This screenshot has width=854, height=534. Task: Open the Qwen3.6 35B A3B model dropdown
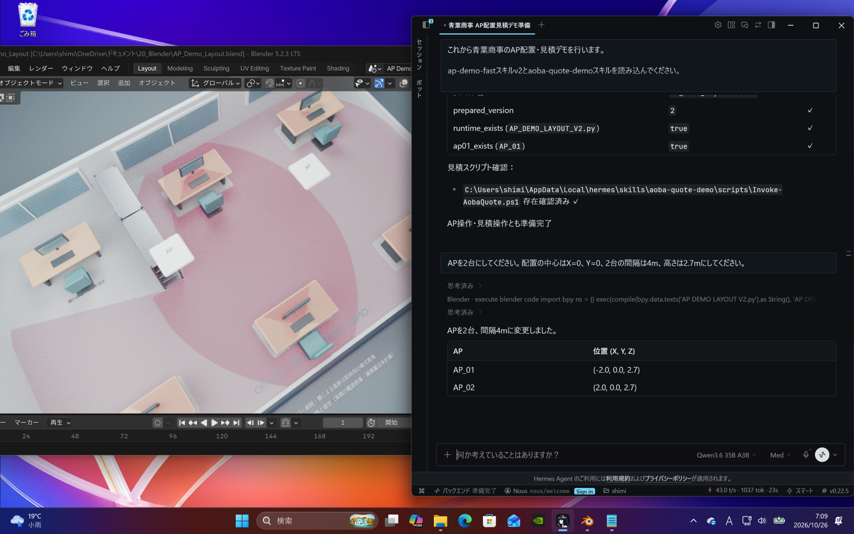pos(726,455)
